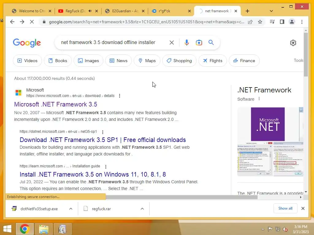Click the horizontal page scrollbar
Image resolution: width=314 pixels, height=235 pixels.
pos(182,197)
